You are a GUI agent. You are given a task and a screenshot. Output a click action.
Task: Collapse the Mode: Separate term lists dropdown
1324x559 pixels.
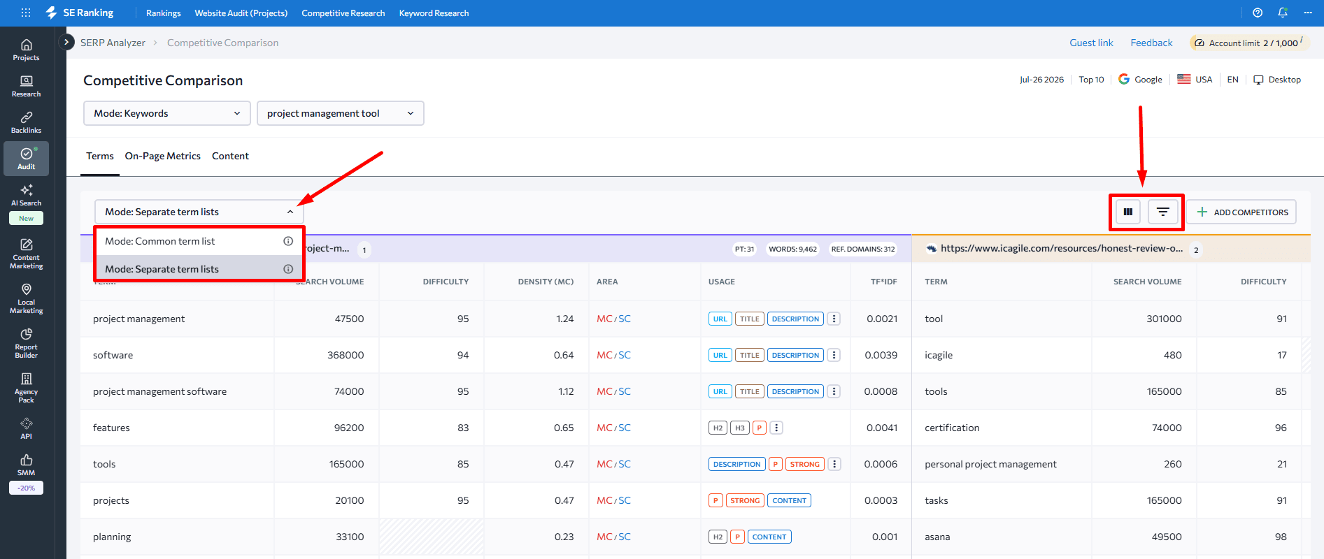point(199,212)
